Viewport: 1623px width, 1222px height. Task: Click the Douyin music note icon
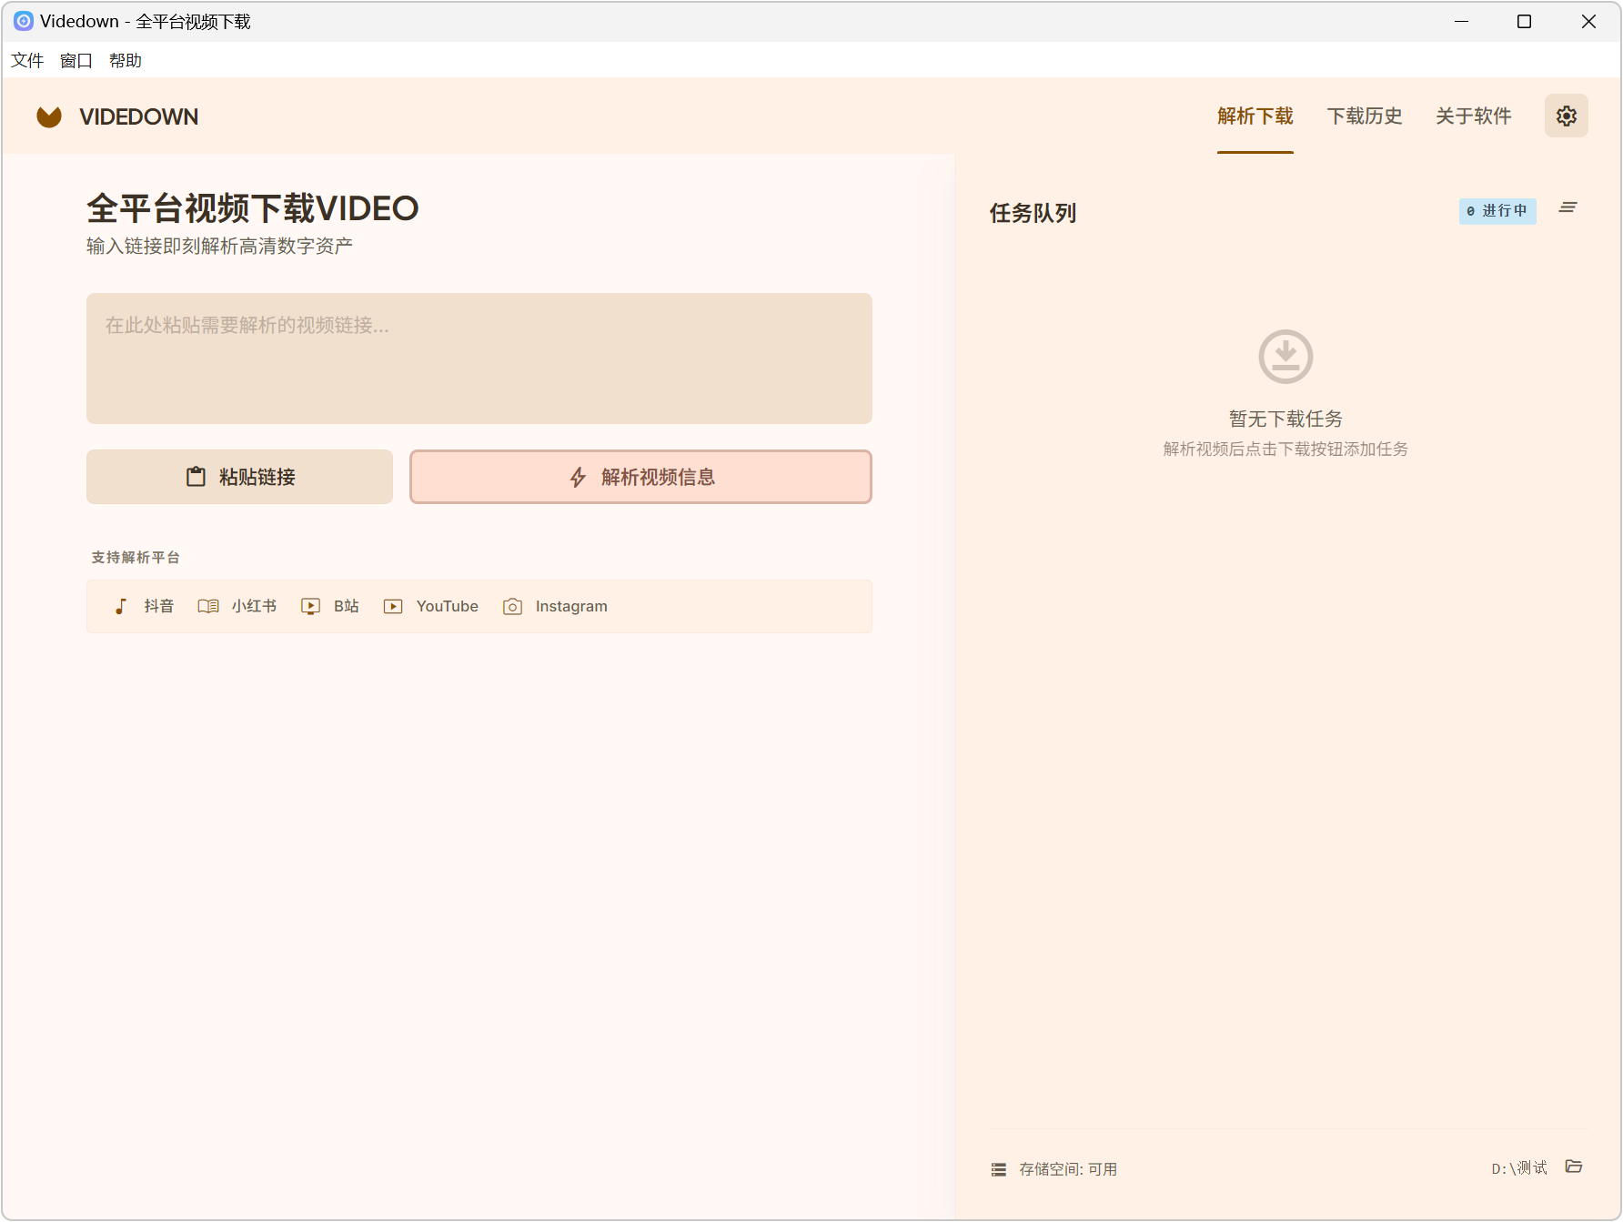coord(121,606)
